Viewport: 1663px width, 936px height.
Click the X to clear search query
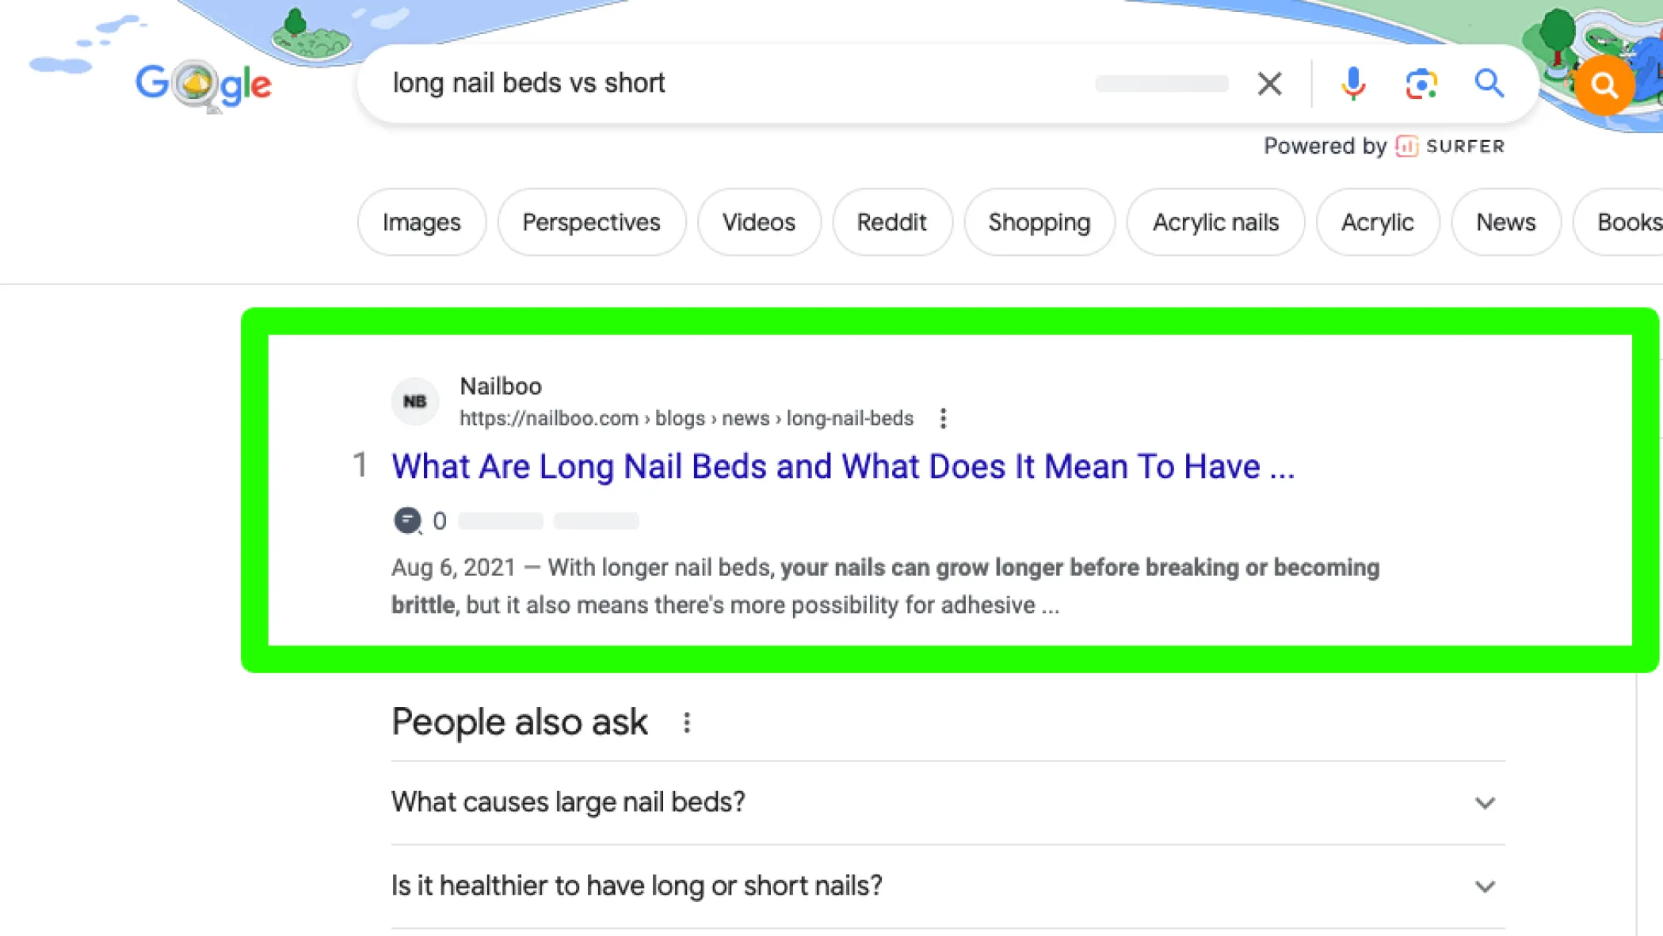[x=1269, y=83]
